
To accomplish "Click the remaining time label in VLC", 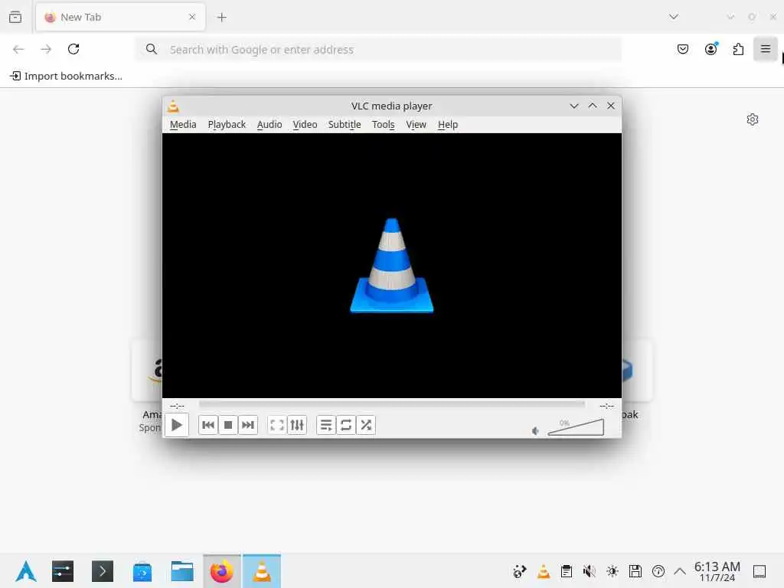I will [x=606, y=406].
